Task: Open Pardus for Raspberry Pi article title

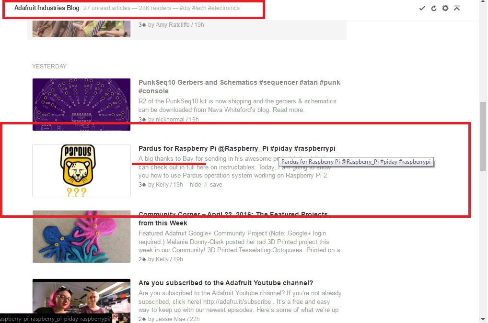Action: pos(237,148)
